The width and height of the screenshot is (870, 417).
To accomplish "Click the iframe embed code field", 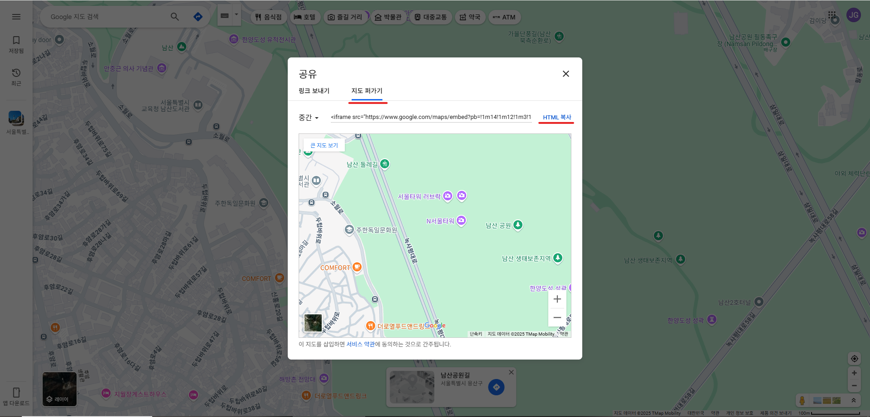I will (x=431, y=117).
